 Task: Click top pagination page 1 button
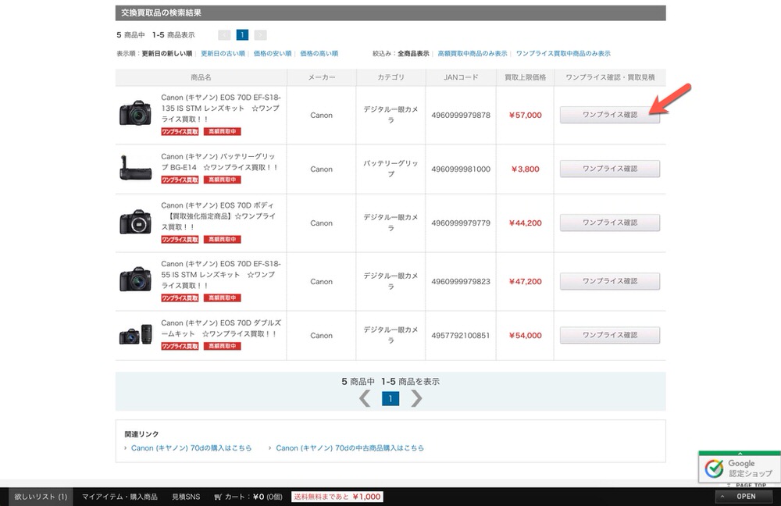pos(242,35)
